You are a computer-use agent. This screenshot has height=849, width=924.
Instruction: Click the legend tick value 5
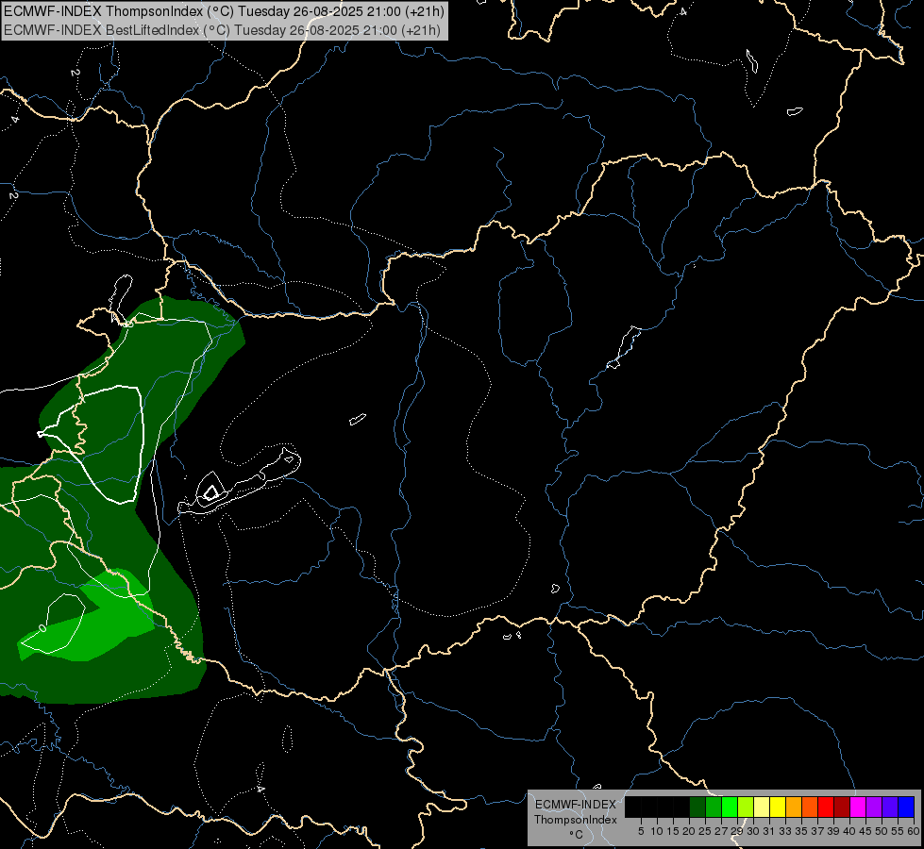tap(641, 831)
